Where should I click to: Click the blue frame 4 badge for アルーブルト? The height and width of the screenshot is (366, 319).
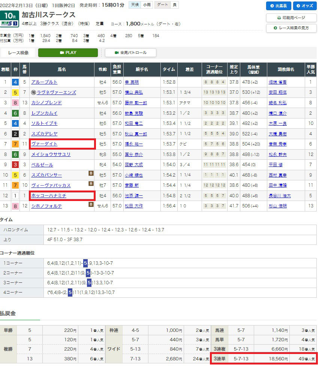[x=15, y=82]
